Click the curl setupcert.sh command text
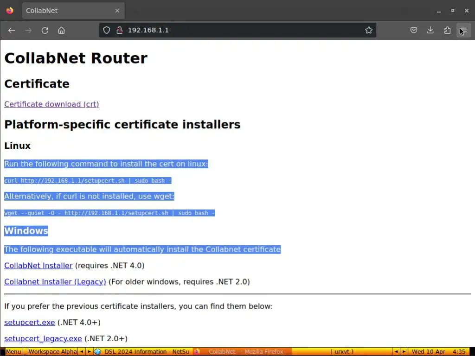The image size is (475, 356). (x=88, y=181)
